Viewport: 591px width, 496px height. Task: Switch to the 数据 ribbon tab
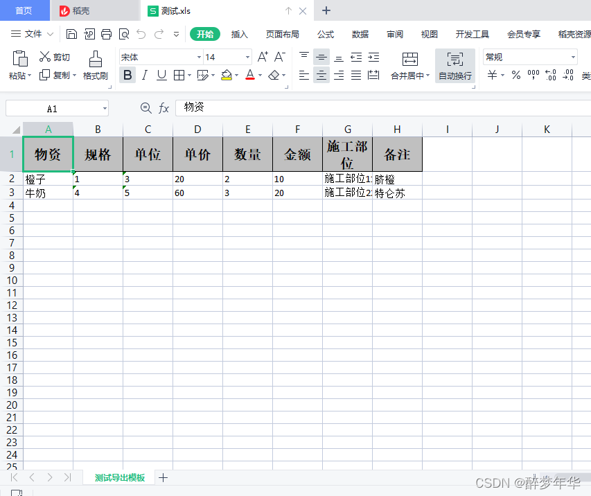click(360, 35)
